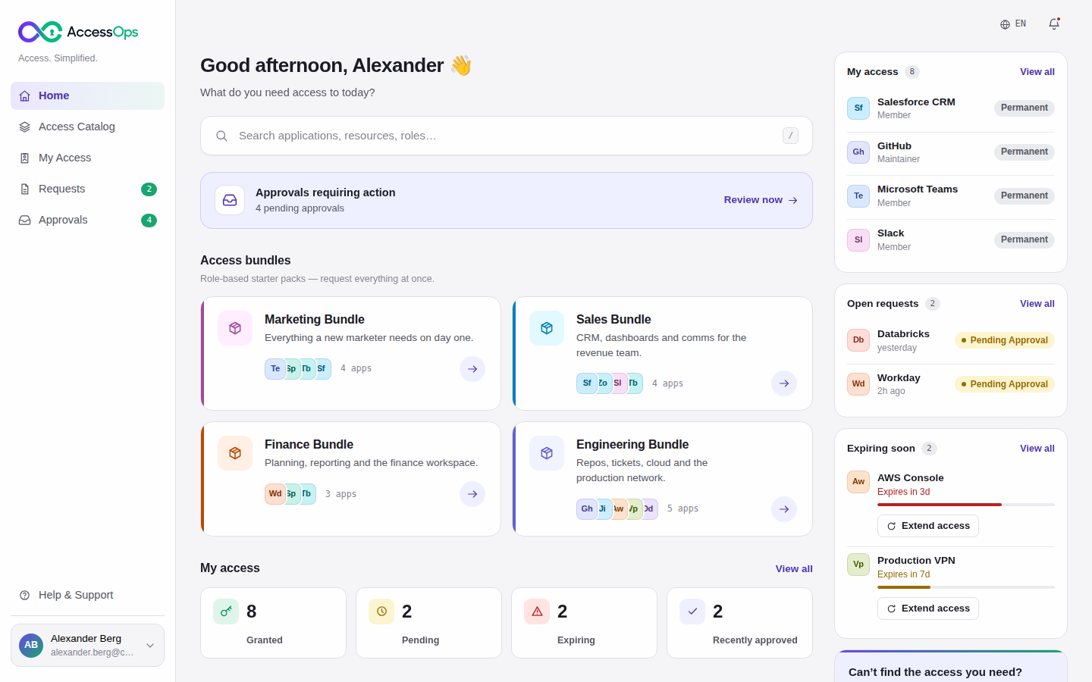
Task: Click the Vp Production VPN icon
Action: [x=858, y=565]
